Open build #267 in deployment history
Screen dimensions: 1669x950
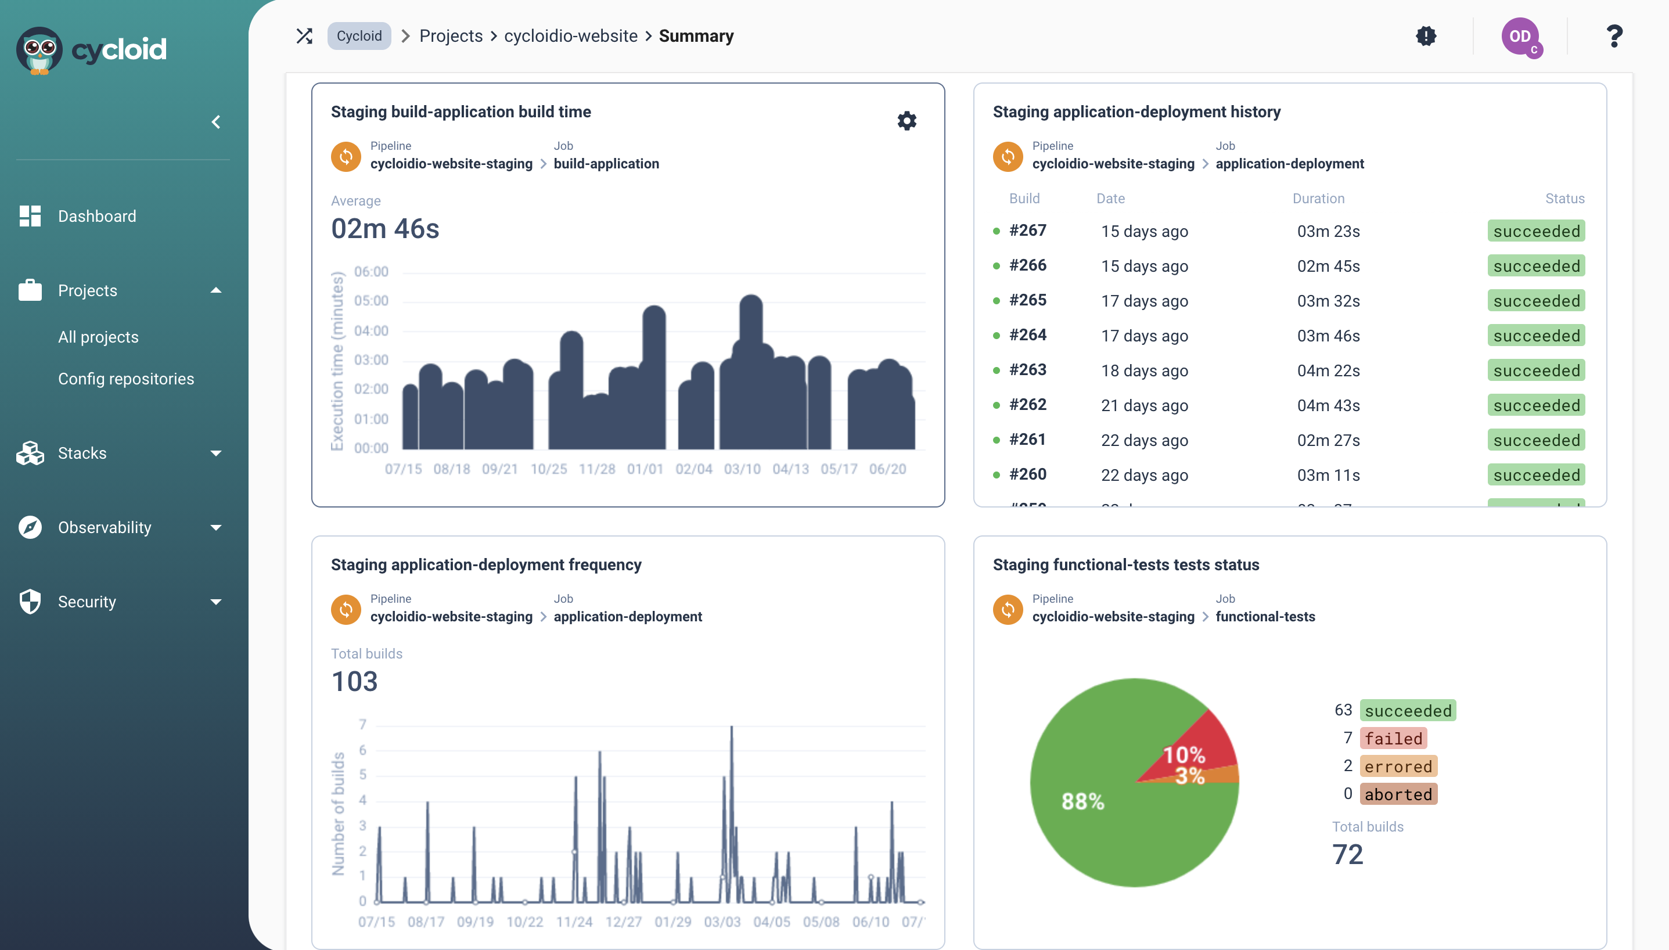pos(1028,231)
